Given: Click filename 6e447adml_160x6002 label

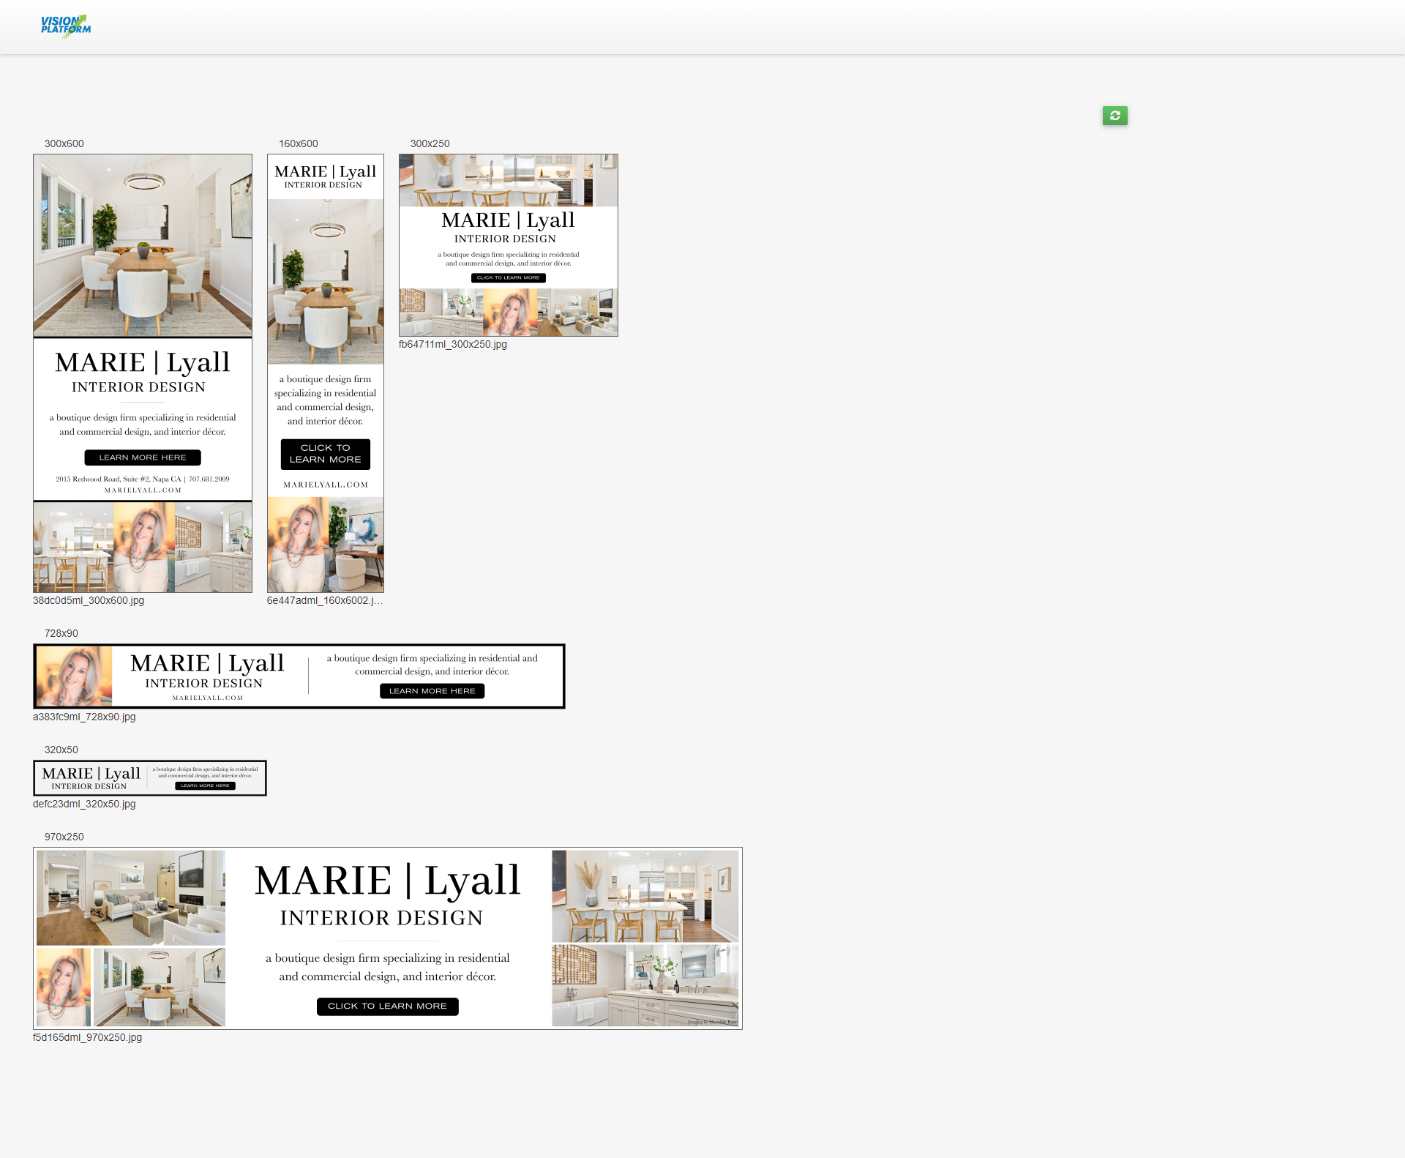Looking at the screenshot, I should 324,600.
